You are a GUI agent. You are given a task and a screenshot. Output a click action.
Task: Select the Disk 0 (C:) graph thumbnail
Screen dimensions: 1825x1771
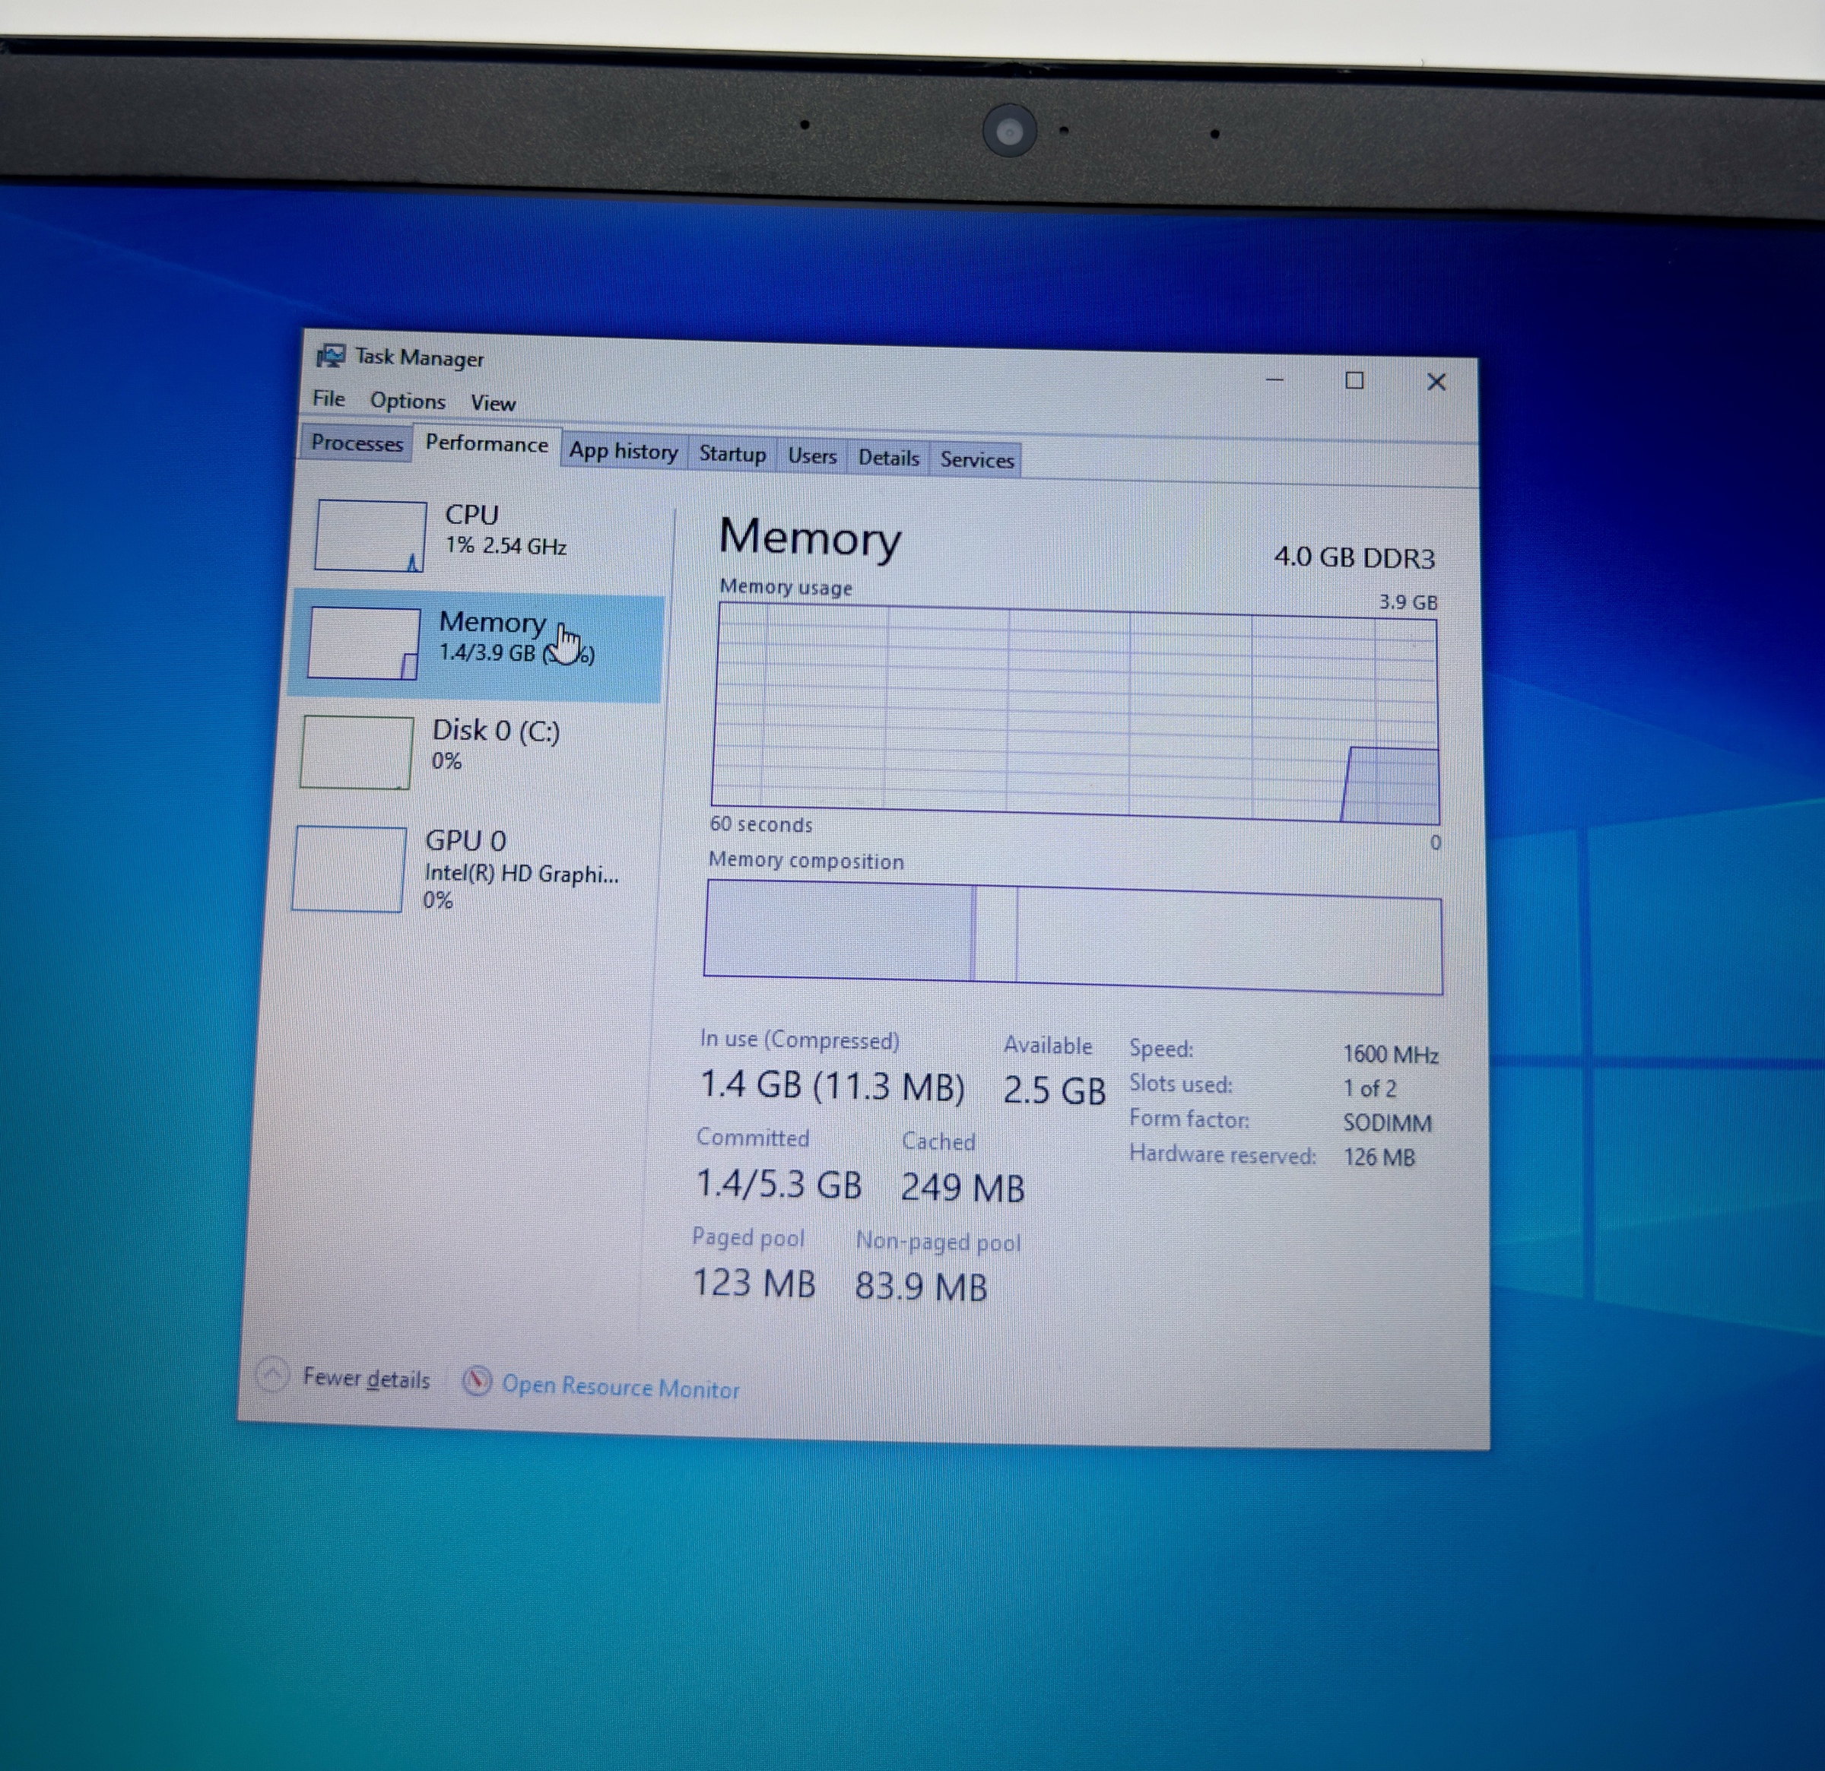357,751
